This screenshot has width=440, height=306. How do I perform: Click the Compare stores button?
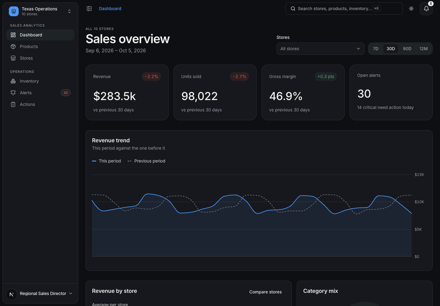[x=266, y=292]
